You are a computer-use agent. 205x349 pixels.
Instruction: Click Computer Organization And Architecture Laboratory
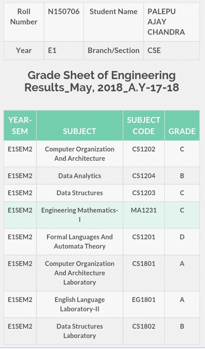pyautogui.click(x=79, y=273)
